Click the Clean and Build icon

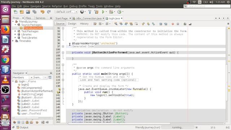tap(96, 12)
